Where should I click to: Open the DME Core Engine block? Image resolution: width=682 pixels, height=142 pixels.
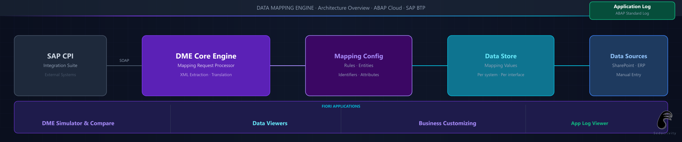(x=206, y=66)
